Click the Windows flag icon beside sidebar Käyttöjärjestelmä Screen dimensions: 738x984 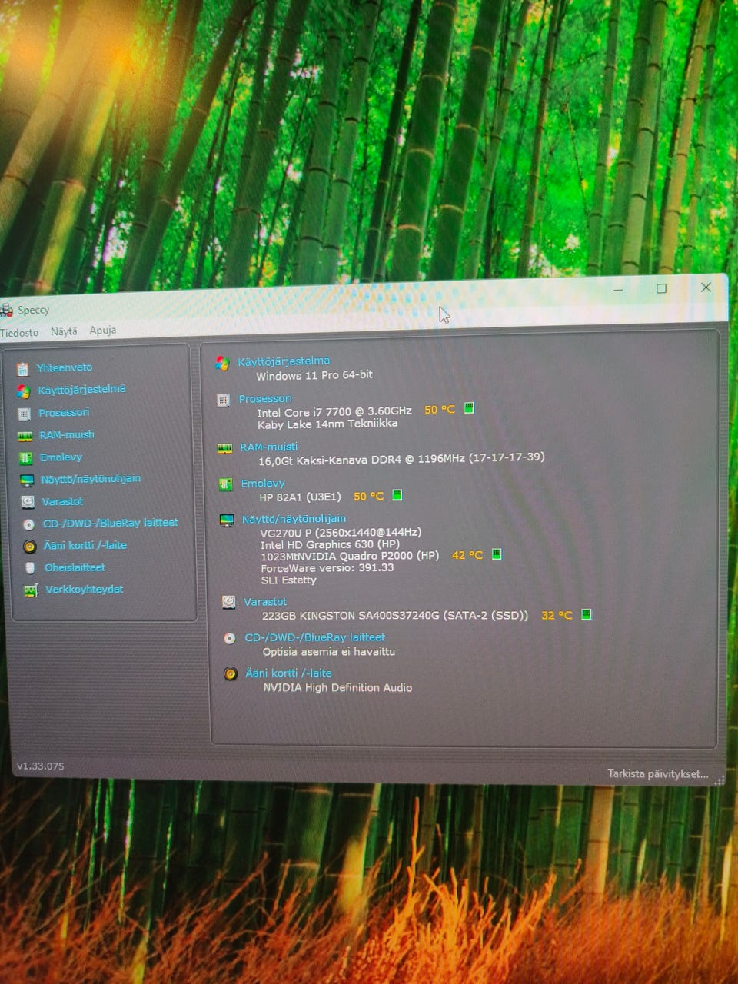(x=23, y=391)
